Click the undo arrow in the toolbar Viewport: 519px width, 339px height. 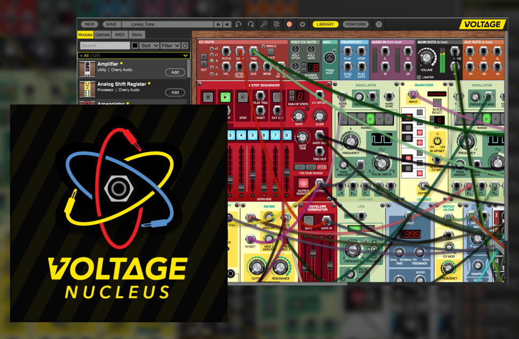(x=238, y=24)
